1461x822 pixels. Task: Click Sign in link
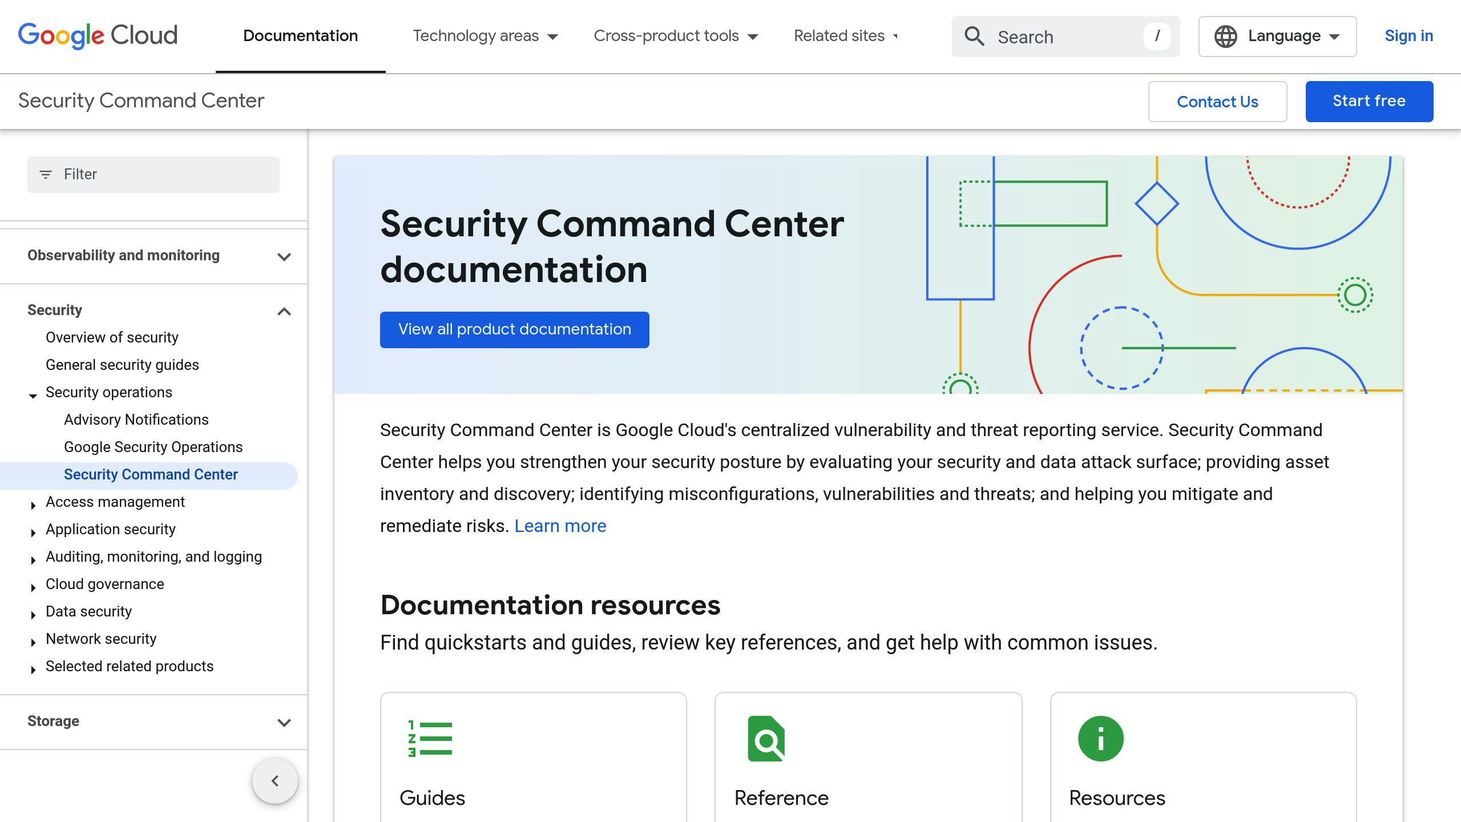(x=1408, y=36)
